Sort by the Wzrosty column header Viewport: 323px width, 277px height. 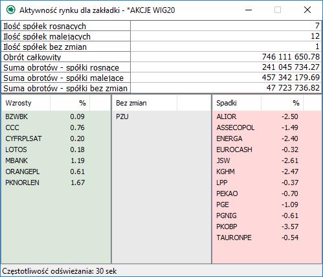[26, 103]
